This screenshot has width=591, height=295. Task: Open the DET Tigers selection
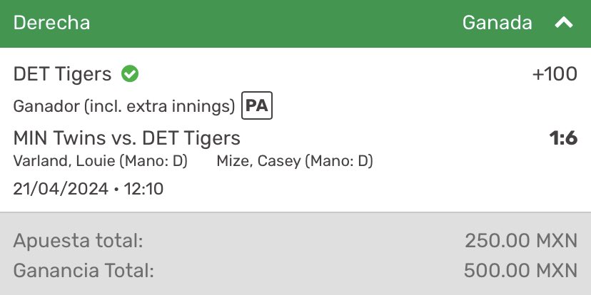click(x=62, y=74)
